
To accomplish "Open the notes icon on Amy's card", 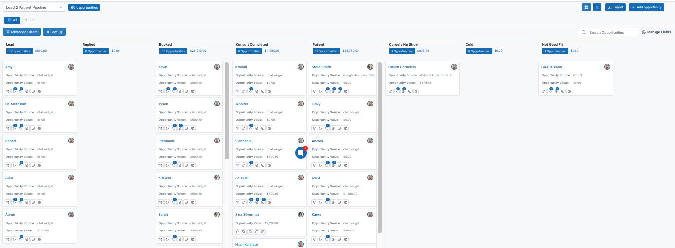I will (x=27, y=91).
